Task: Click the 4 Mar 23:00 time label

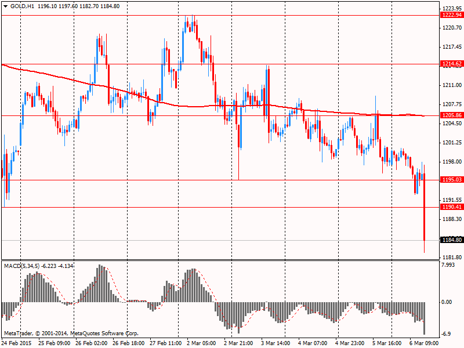Action: tap(350, 343)
